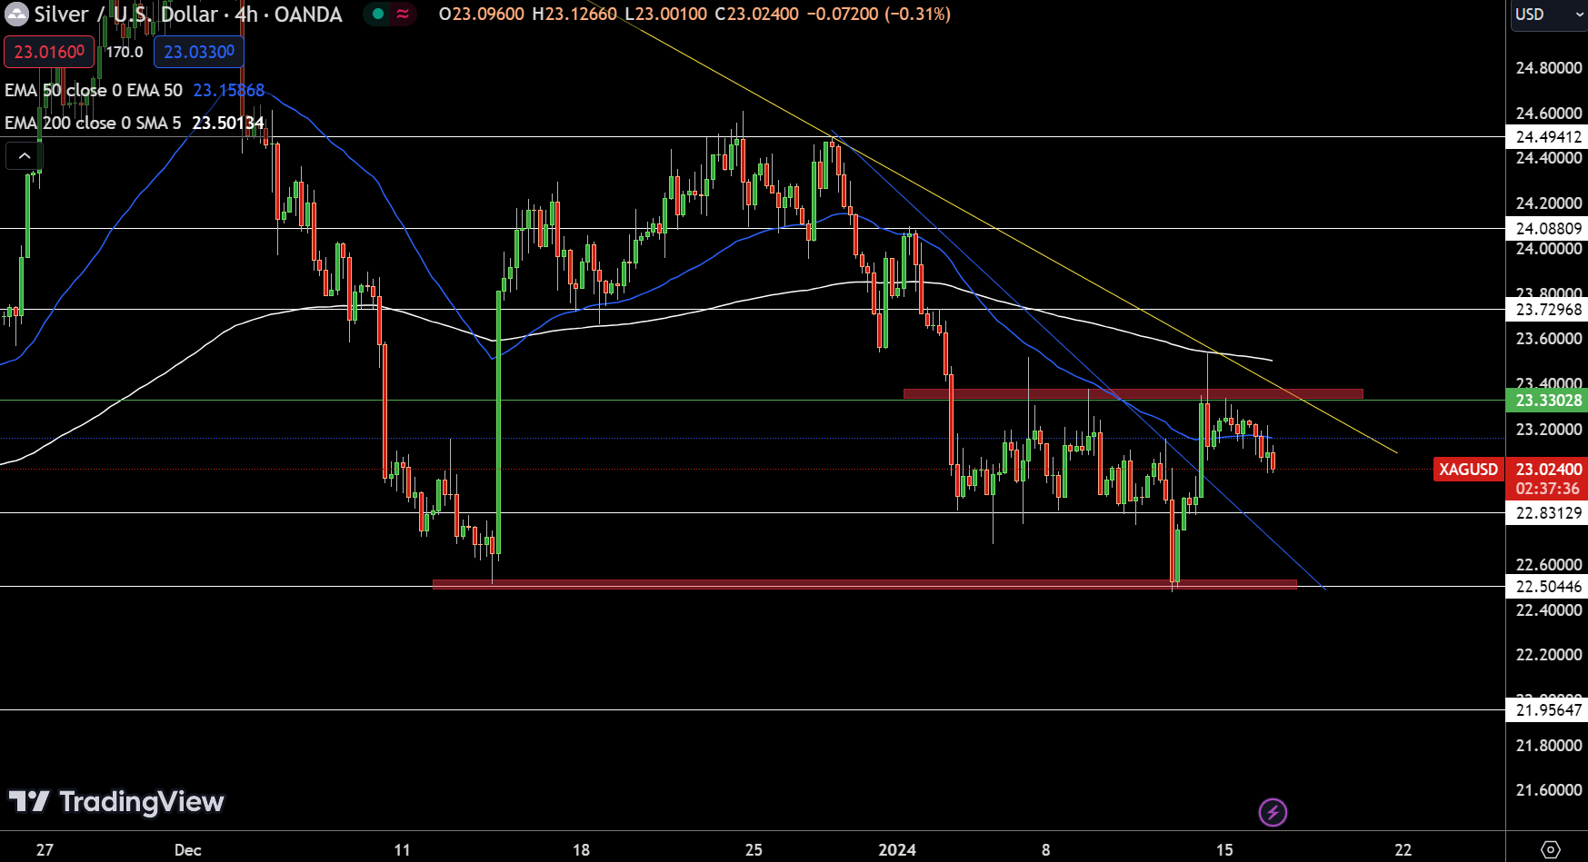
Task: Click the 24.49412 horizontal line price label
Action: [x=1548, y=137]
